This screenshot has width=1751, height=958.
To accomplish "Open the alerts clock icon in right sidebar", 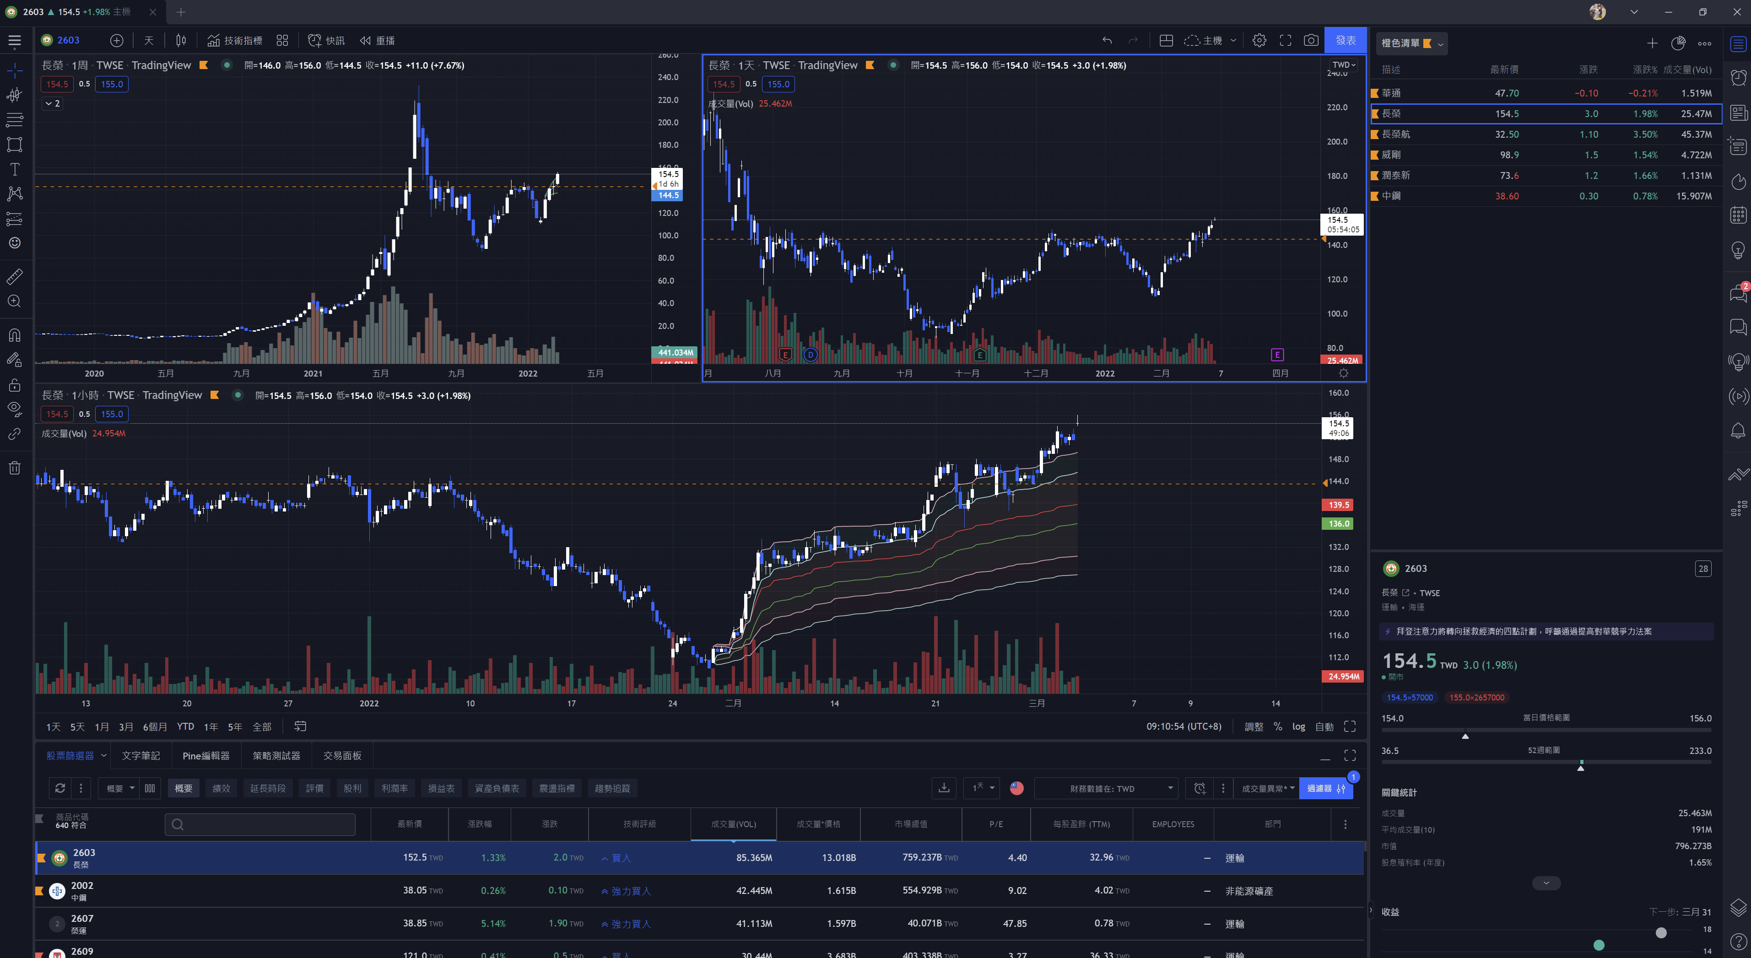I will (x=1738, y=77).
